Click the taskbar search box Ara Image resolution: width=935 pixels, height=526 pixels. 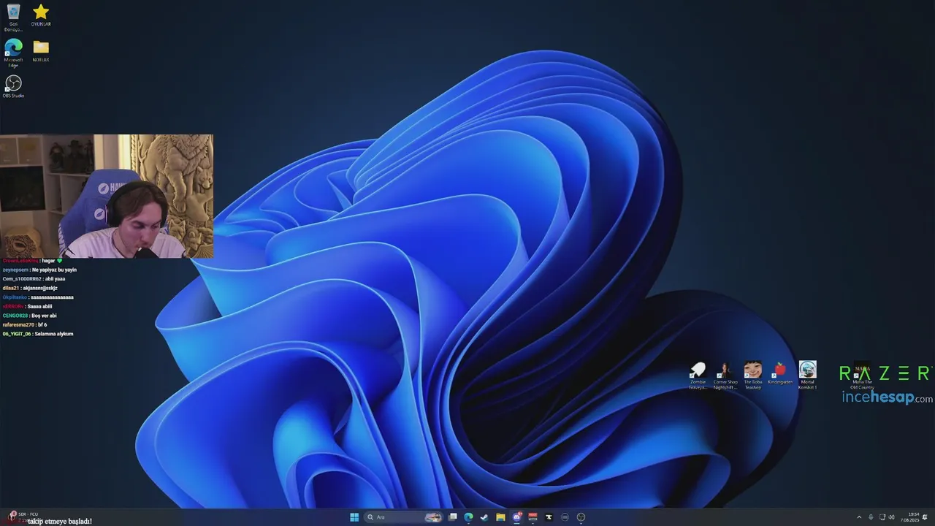(404, 517)
